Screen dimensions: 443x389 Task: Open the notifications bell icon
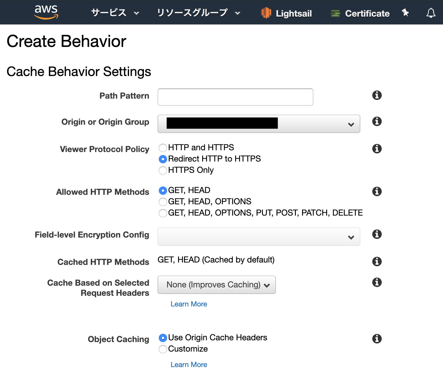(431, 13)
